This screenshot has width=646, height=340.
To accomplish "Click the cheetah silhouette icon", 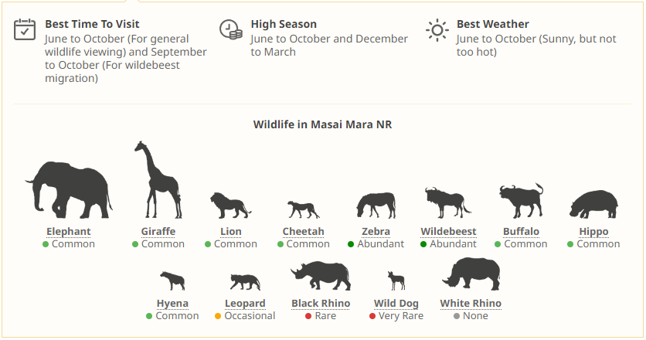I will point(303,209).
